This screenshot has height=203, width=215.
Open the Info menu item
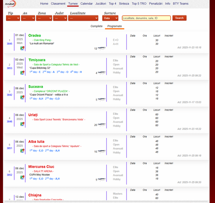168,3
